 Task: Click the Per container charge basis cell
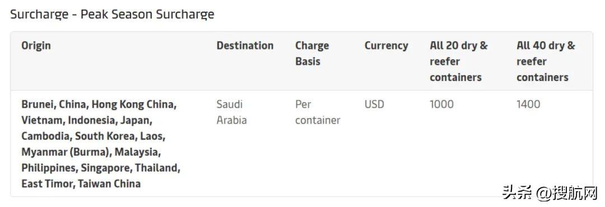[318, 112]
